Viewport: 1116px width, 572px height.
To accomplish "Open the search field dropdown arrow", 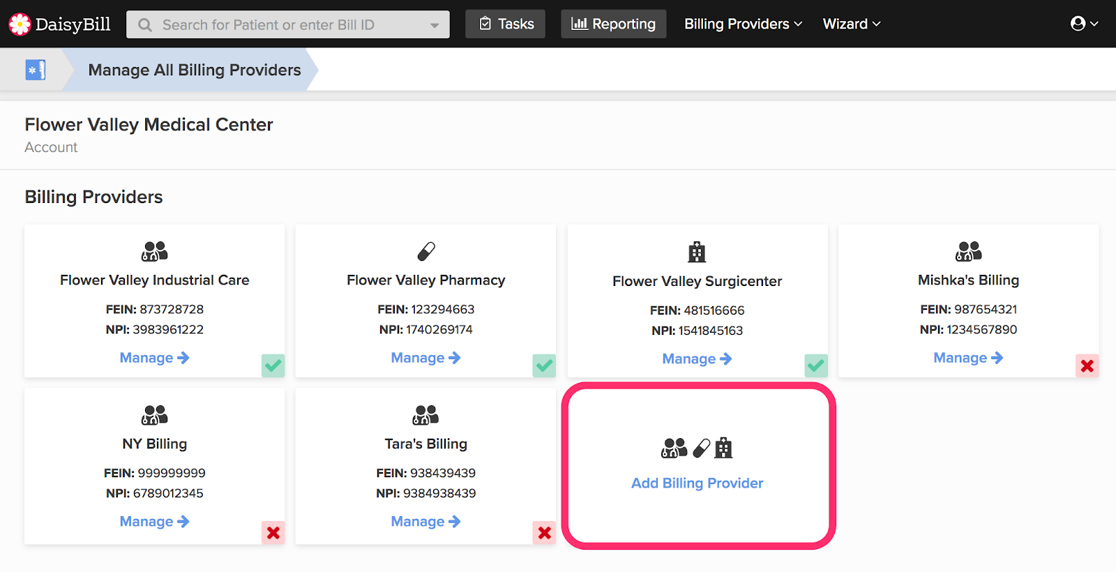I will 435,26.
